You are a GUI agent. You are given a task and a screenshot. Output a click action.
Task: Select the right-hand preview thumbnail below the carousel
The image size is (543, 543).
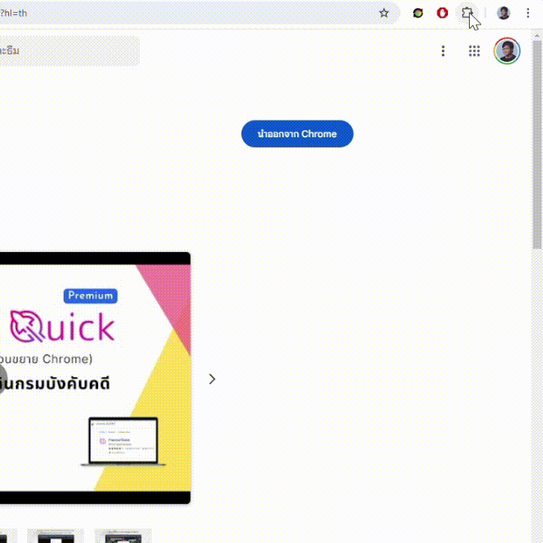tap(123, 535)
